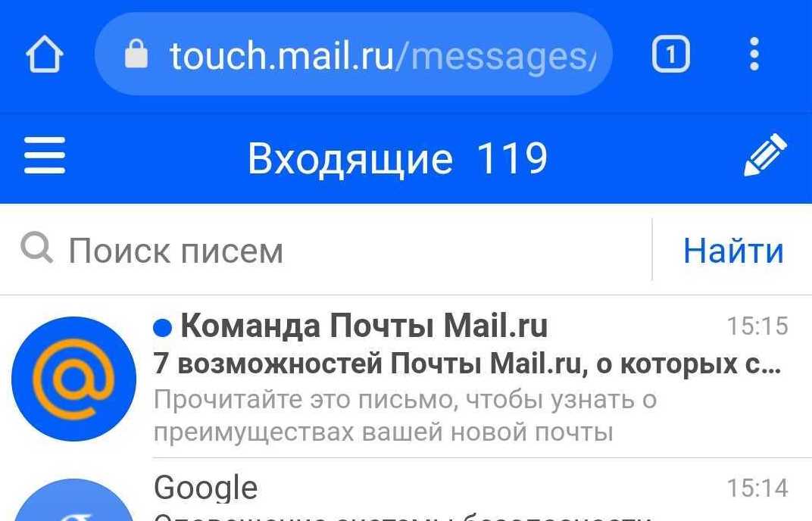Tap the browser home icon
The image size is (812, 521).
point(45,54)
